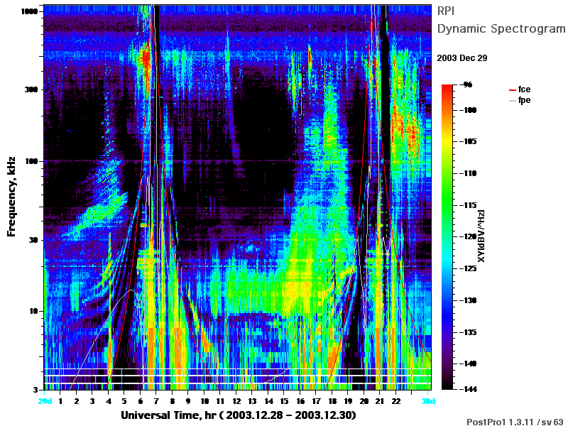Click the 100 kHz frequency axis label
Viewport: 568px width, 426px height.
[x=31, y=161]
